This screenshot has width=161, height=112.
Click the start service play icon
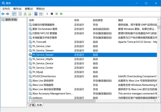(x=47, y=14)
